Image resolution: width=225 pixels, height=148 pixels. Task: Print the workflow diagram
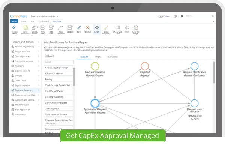click(127, 29)
